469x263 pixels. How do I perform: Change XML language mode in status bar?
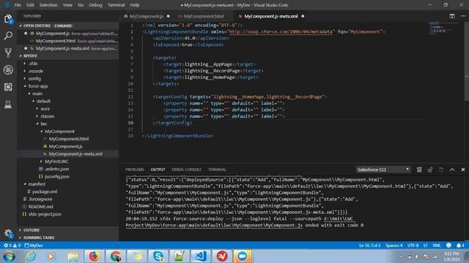[x=437, y=245]
